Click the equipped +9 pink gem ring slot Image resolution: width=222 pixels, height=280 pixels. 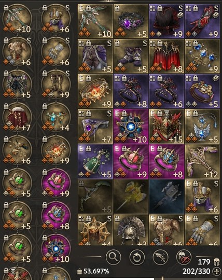pyautogui.click(x=56, y=183)
